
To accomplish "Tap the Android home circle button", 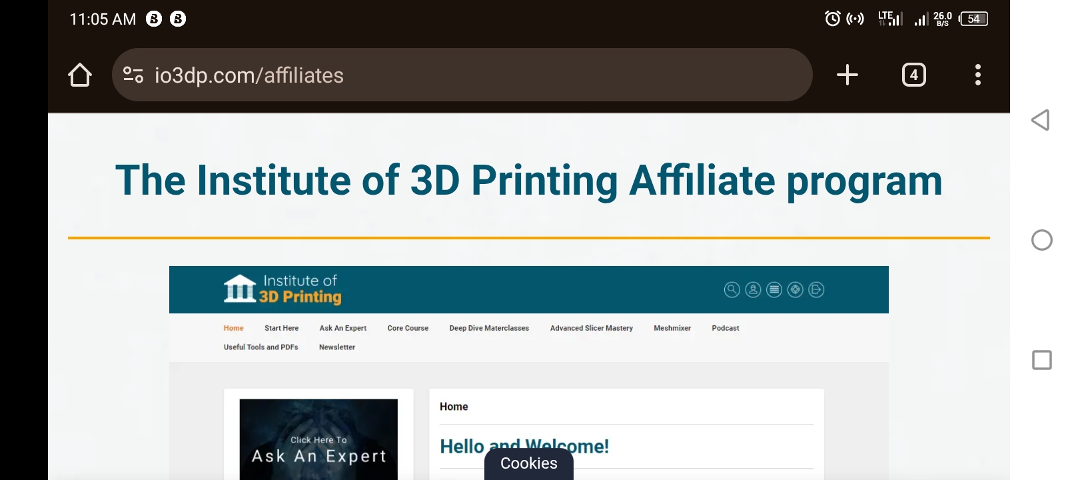I will (1041, 240).
